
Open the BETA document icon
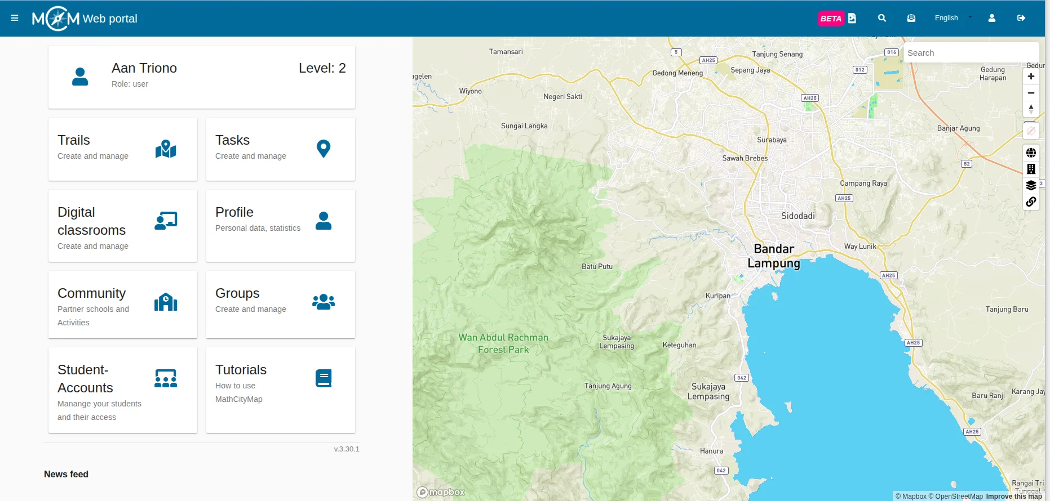coord(852,18)
